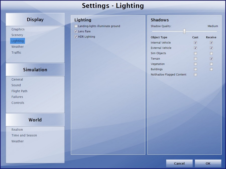This screenshot has width=226, height=169.
Task: Open the Traffic settings page
Action: (x=16, y=53)
